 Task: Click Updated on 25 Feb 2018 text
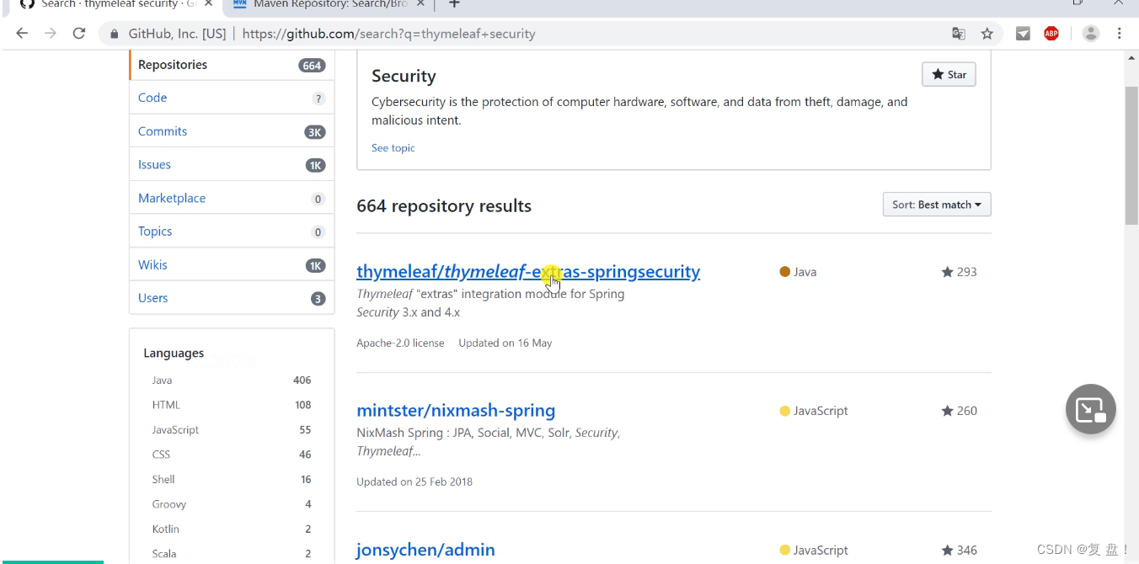tap(414, 482)
